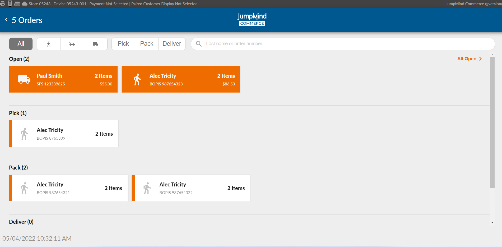
Task: Open Alec Tricity BOPIS 987654323 order
Action: click(x=181, y=79)
